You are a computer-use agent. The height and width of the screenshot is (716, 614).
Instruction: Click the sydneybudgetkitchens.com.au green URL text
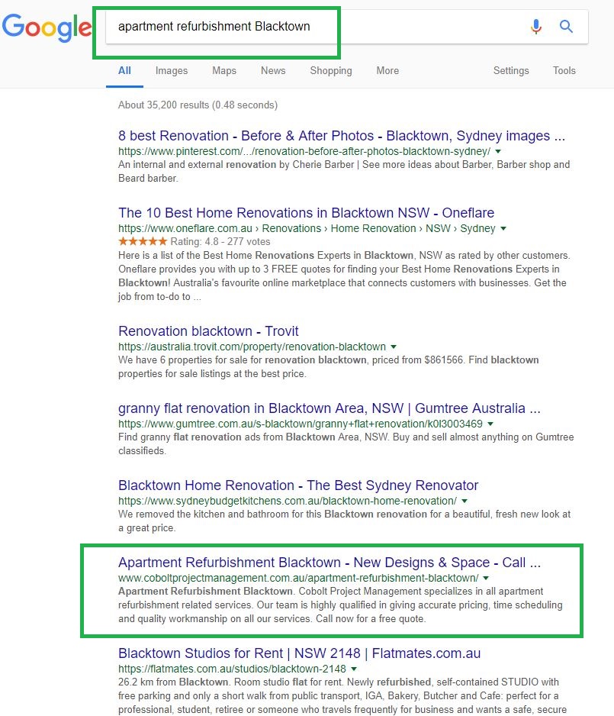[288, 501]
